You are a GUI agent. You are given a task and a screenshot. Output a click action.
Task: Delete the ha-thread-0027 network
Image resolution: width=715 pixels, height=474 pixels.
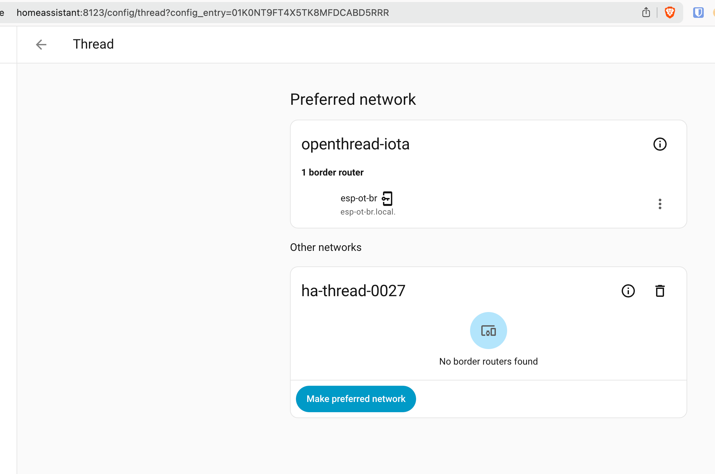tap(660, 291)
